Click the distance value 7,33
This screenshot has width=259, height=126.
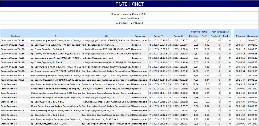pyautogui.click(x=196, y=119)
